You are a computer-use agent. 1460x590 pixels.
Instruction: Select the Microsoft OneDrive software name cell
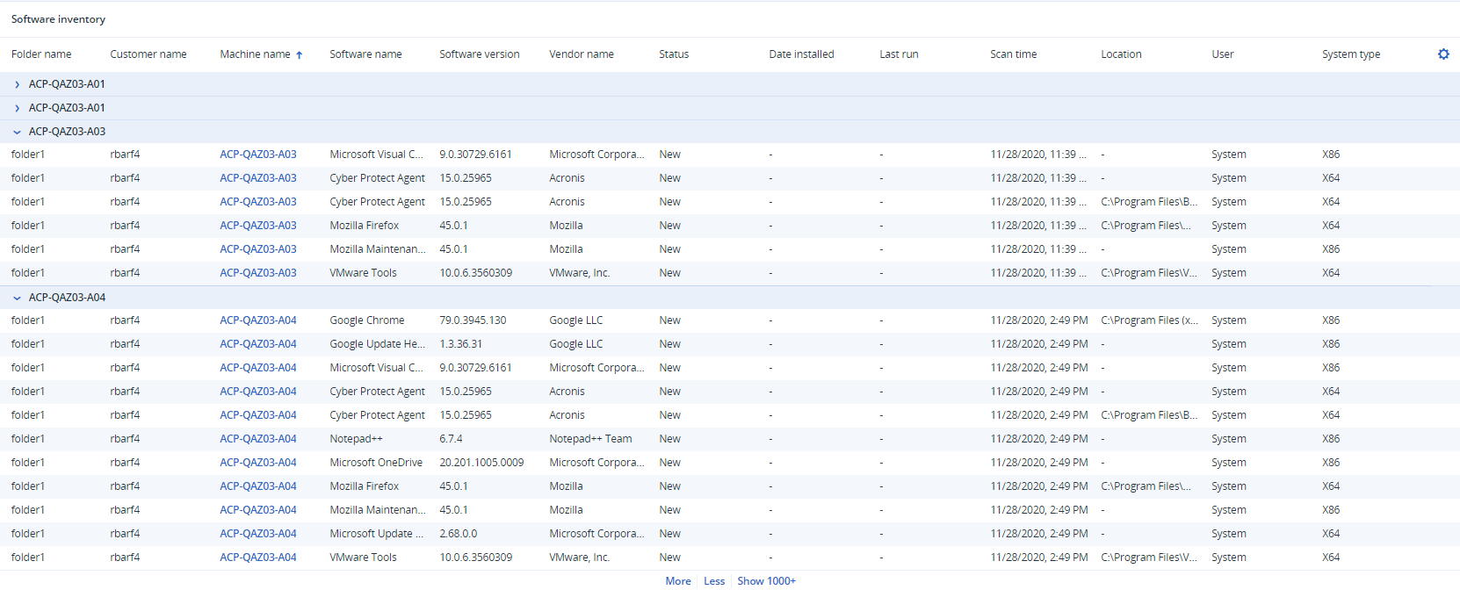(x=376, y=463)
